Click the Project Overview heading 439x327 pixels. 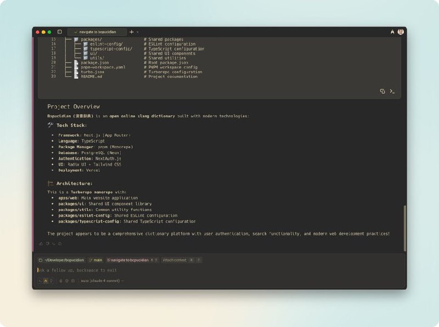tap(74, 106)
